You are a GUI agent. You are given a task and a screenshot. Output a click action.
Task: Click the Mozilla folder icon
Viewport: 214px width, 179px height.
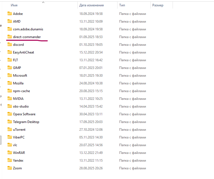10,83
